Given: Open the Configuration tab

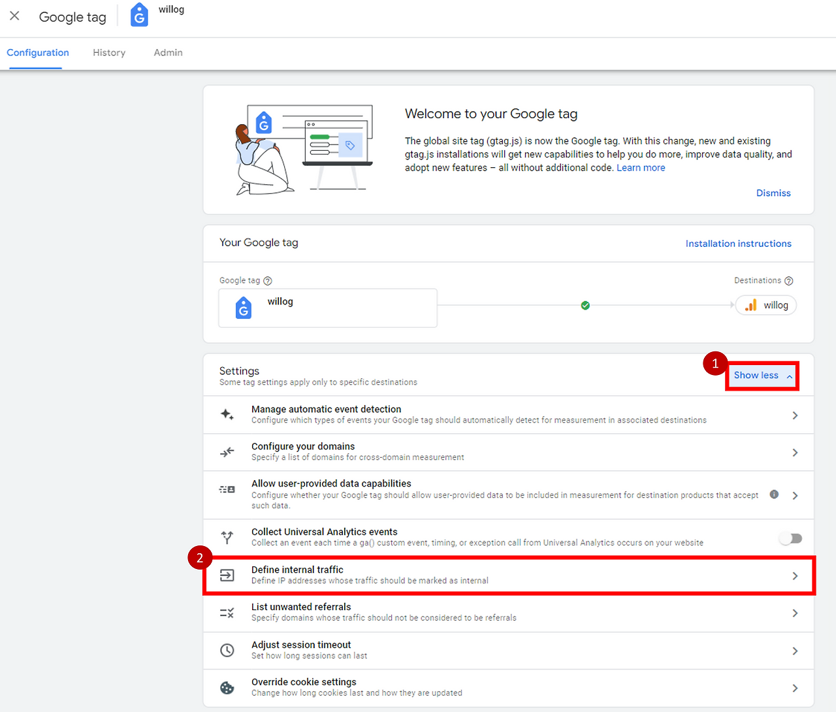Looking at the screenshot, I should (38, 53).
